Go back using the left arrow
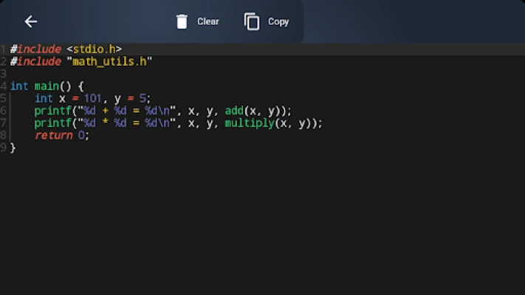Screen dimensions: 525x295 pyautogui.click(x=30, y=21)
